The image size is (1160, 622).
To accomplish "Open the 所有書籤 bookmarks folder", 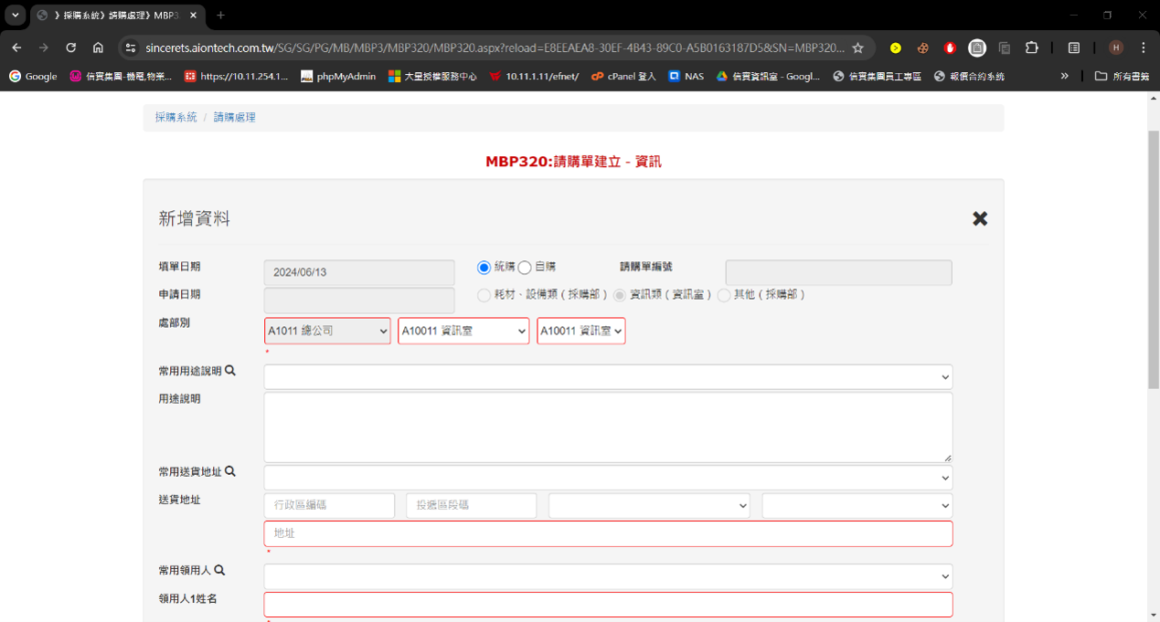I will click(x=1123, y=76).
